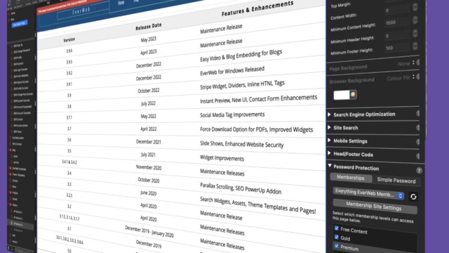Click the refresh memberships icon
449x253 pixels.
413,196
